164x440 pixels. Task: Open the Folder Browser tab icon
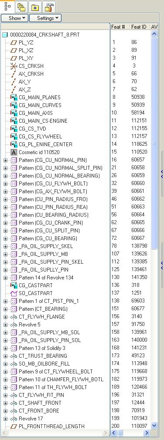[x=21, y=7]
